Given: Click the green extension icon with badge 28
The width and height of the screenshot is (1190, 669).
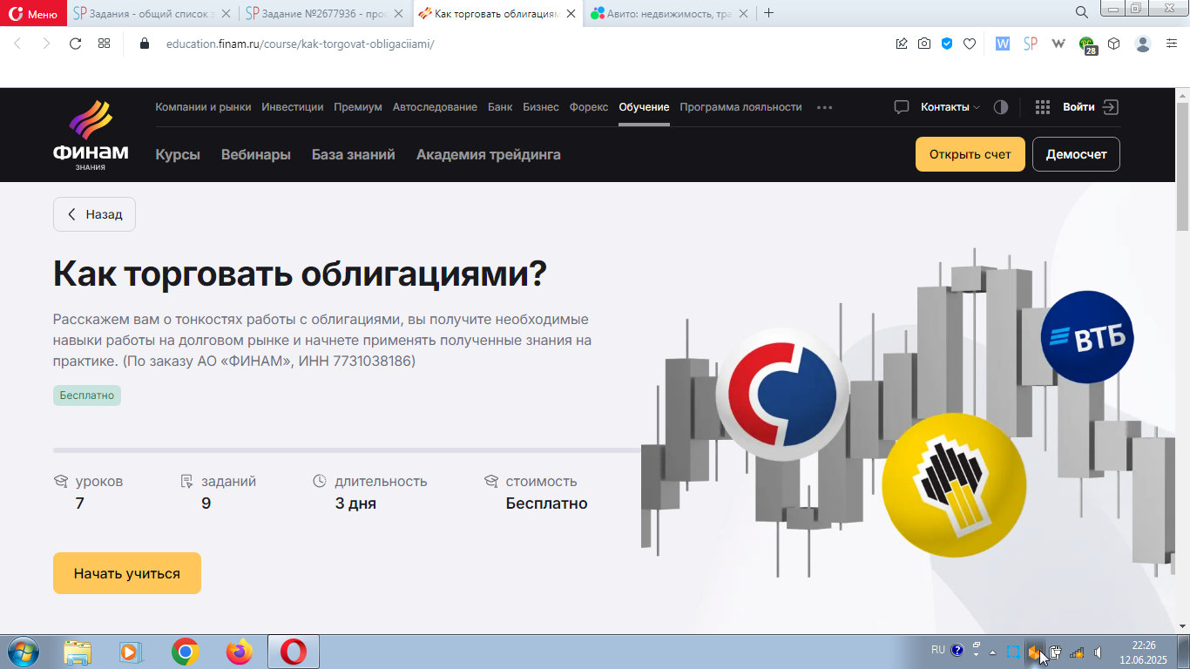Looking at the screenshot, I should point(1087,45).
